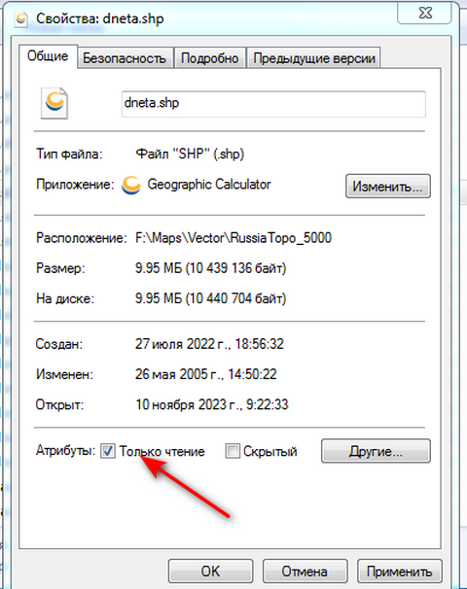Click the Применить button

tap(399, 571)
